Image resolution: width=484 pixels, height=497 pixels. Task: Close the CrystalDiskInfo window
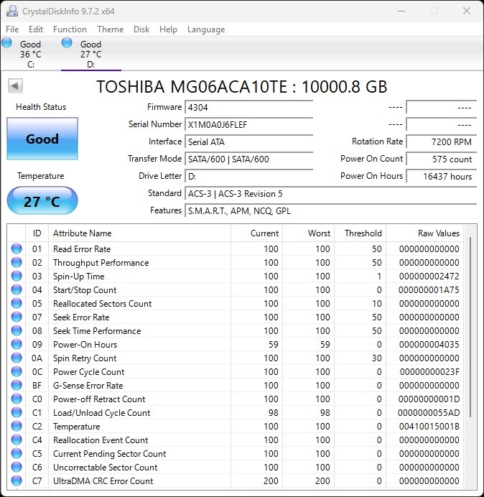[467, 11]
